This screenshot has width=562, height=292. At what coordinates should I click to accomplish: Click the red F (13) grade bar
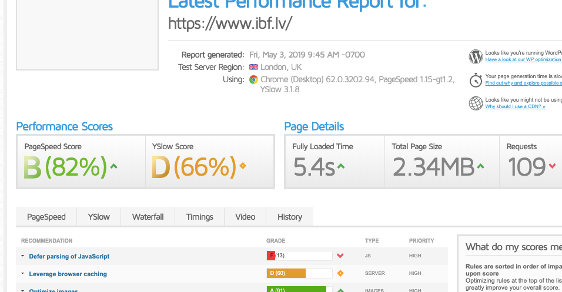[x=271, y=256]
